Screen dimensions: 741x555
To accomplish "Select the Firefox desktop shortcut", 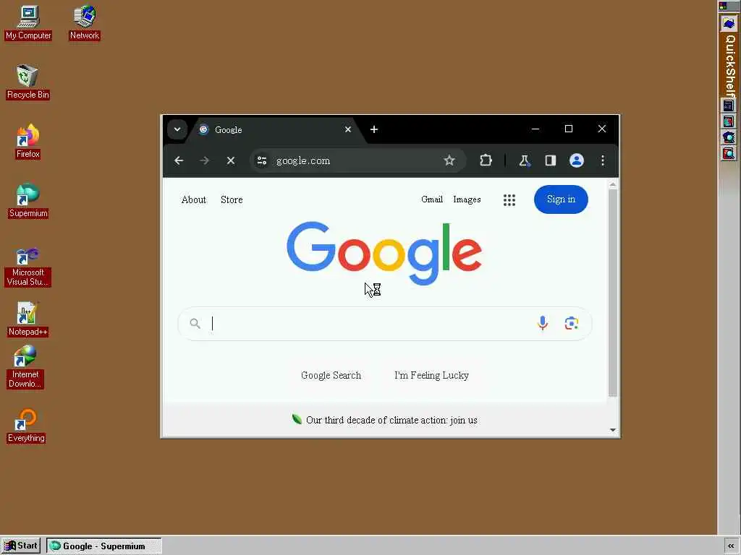I will (x=28, y=141).
